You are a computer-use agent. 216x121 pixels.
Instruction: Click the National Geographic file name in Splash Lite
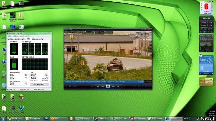click(95, 82)
